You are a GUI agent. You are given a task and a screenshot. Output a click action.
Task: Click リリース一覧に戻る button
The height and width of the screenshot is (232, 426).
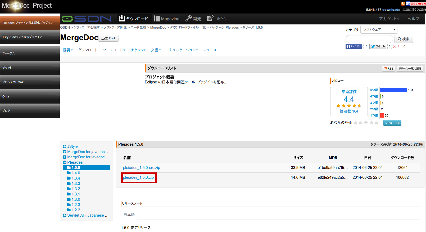pos(410,69)
